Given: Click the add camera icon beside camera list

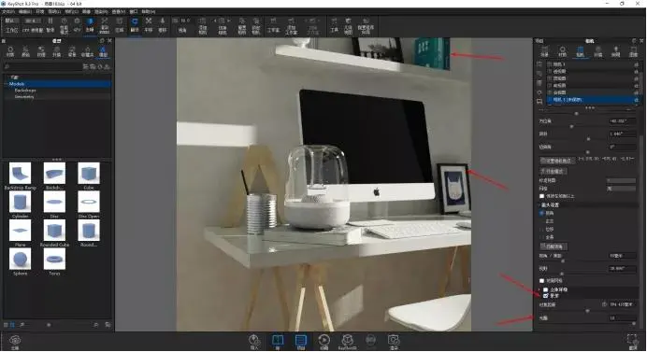Looking at the screenshot, I should point(539,64).
